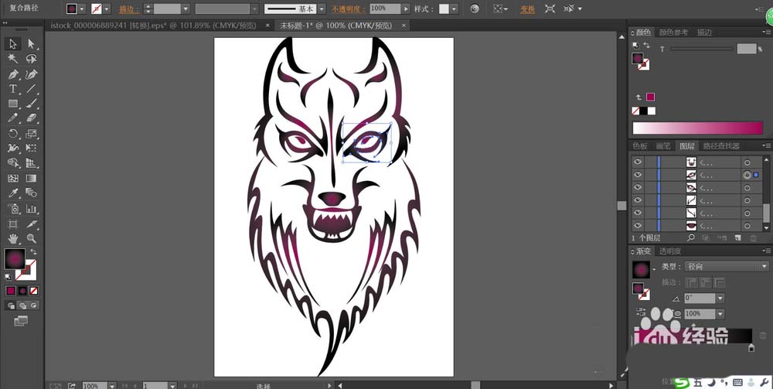
Task: Select the Eraser tool
Action: [x=32, y=118]
